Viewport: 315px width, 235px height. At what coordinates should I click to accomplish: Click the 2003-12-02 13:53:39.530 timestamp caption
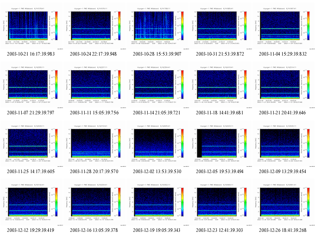157,172
